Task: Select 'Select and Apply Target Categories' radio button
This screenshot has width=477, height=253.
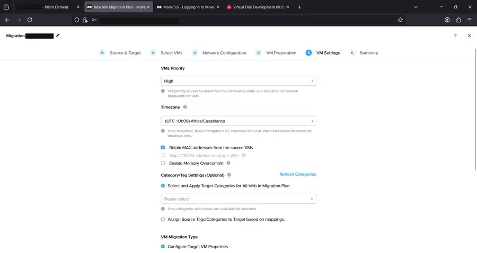Action: point(163,186)
